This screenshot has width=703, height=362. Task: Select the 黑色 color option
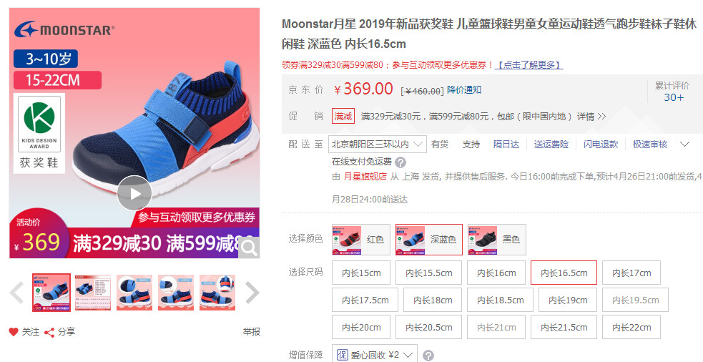click(x=497, y=240)
